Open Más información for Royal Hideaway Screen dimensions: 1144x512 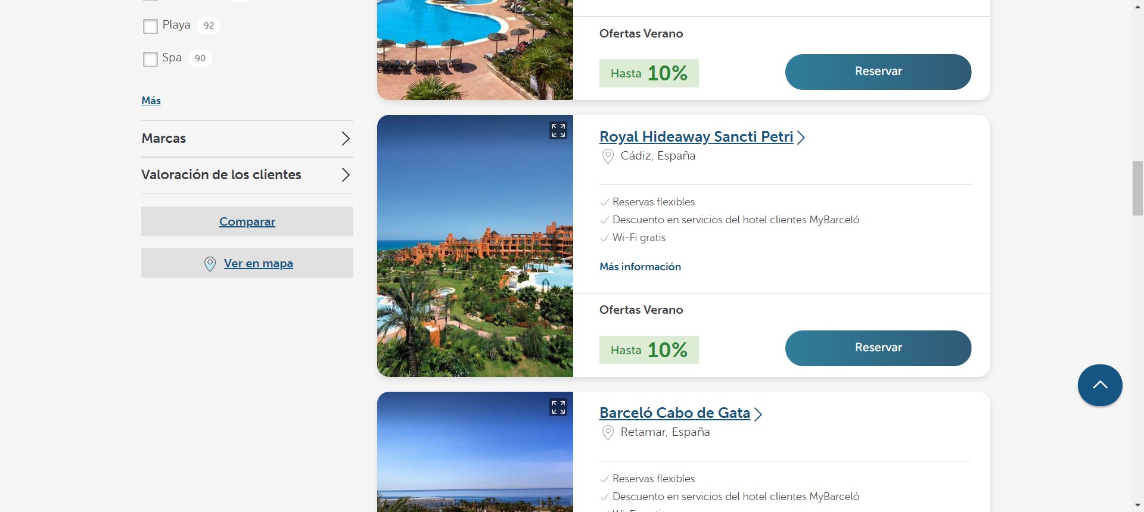point(640,267)
